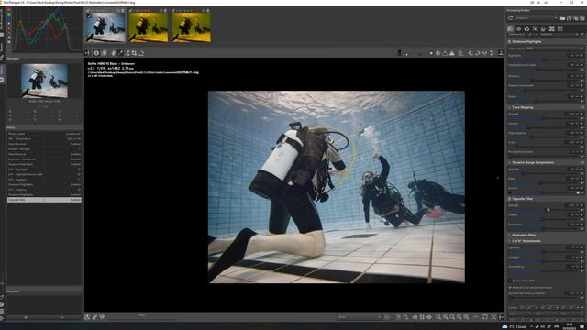Switch to the Color tools tab
Screen dimensions: 587x330
(526, 28)
